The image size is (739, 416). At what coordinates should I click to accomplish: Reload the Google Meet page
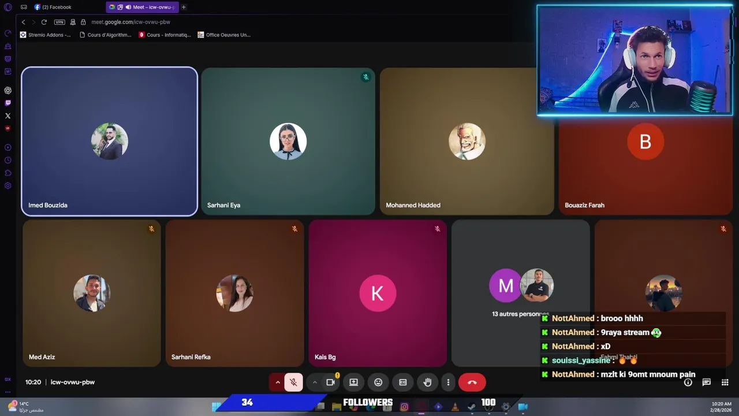pyautogui.click(x=44, y=22)
